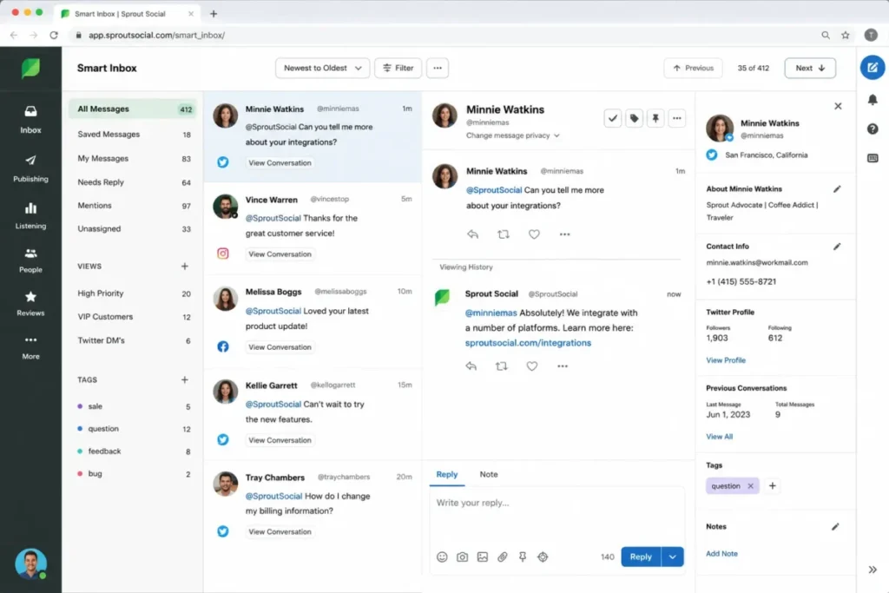Like the Sprout Social reply tweet
The height and width of the screenshot is (593, 889).
click(x=532, y=366)
